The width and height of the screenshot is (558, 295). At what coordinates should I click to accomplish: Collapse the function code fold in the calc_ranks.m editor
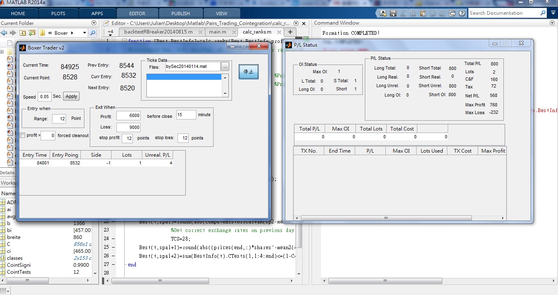point(124,41)
